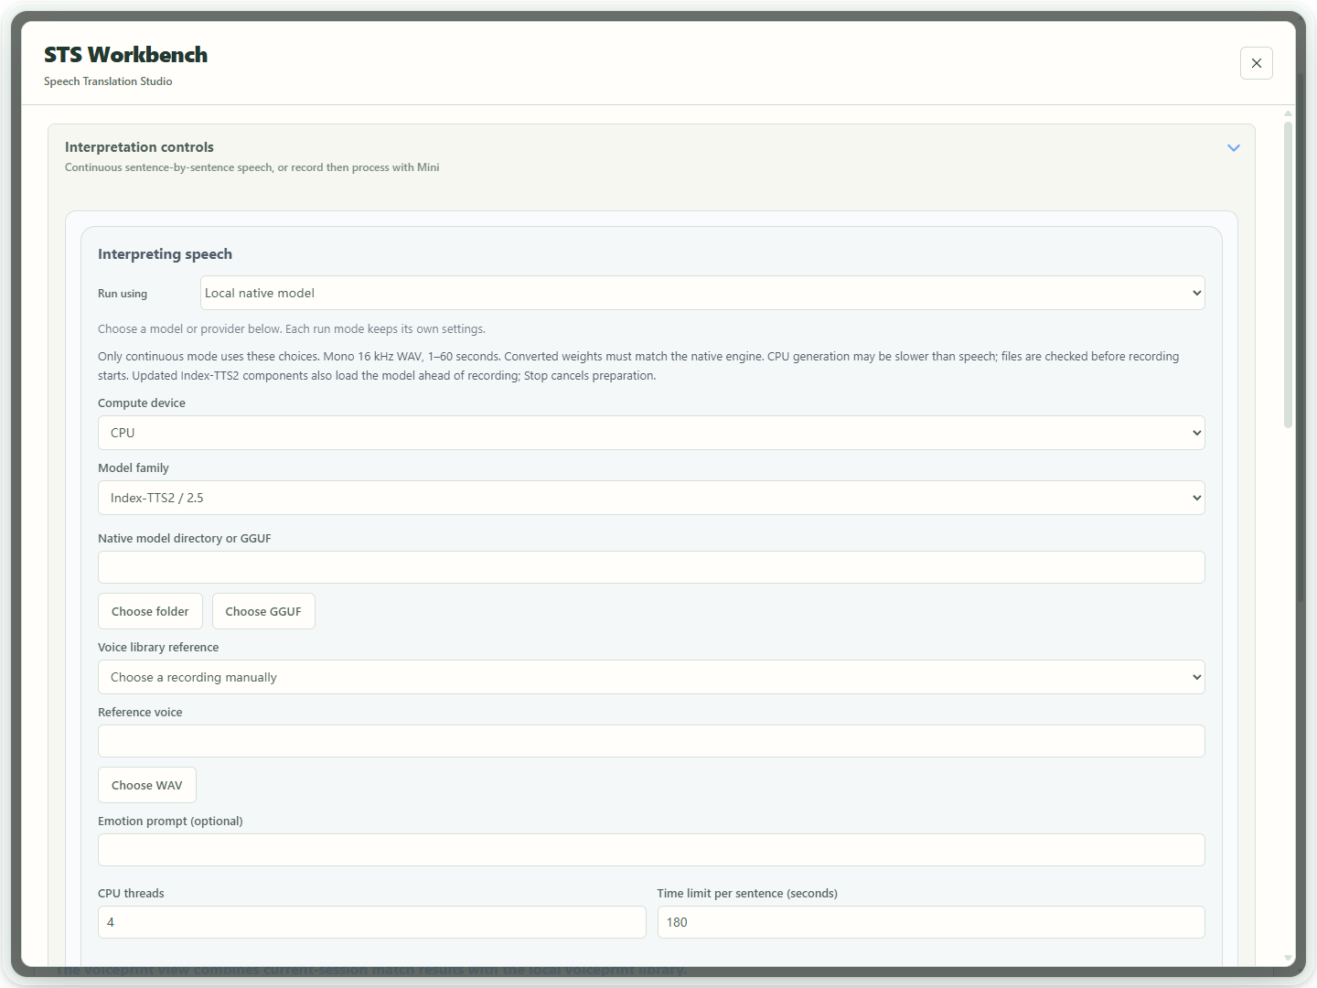Screen dimensions: 1317x988
Task: Open the Run using dropdown
Action: pos(702,293)
